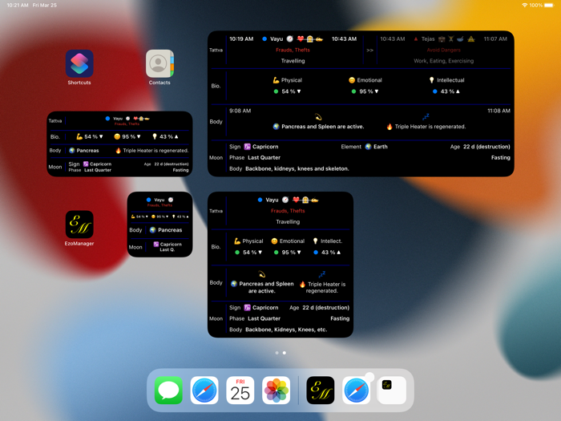Open the App Library folder in dock
Screen dimensions: 561x421
(392, 391)
